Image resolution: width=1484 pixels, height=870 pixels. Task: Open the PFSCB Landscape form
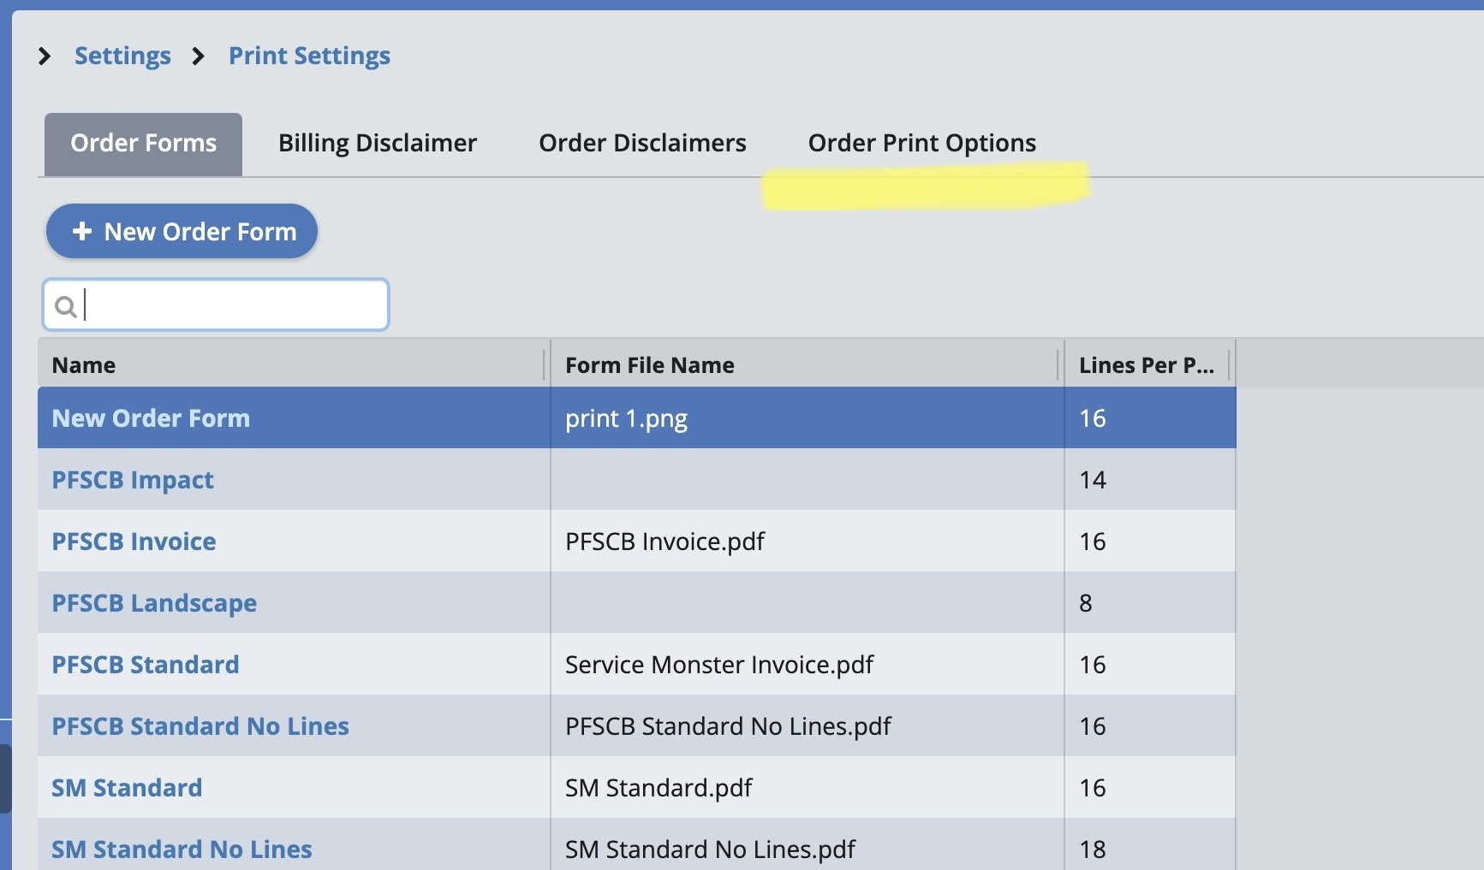[154, 603]
